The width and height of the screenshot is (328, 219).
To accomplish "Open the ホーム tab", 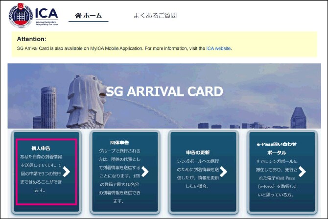I will tap(88, 16).
